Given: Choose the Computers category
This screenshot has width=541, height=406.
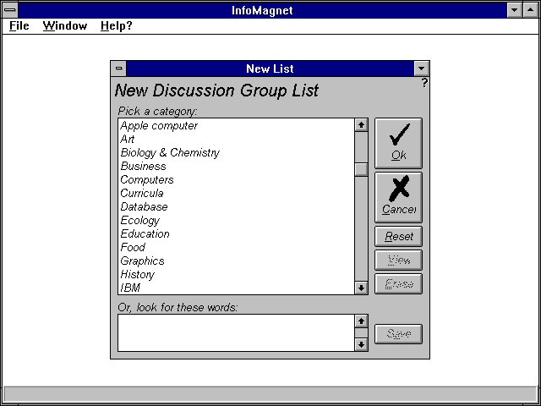Looking at the screenshot, I should click(x=147, y=180).
